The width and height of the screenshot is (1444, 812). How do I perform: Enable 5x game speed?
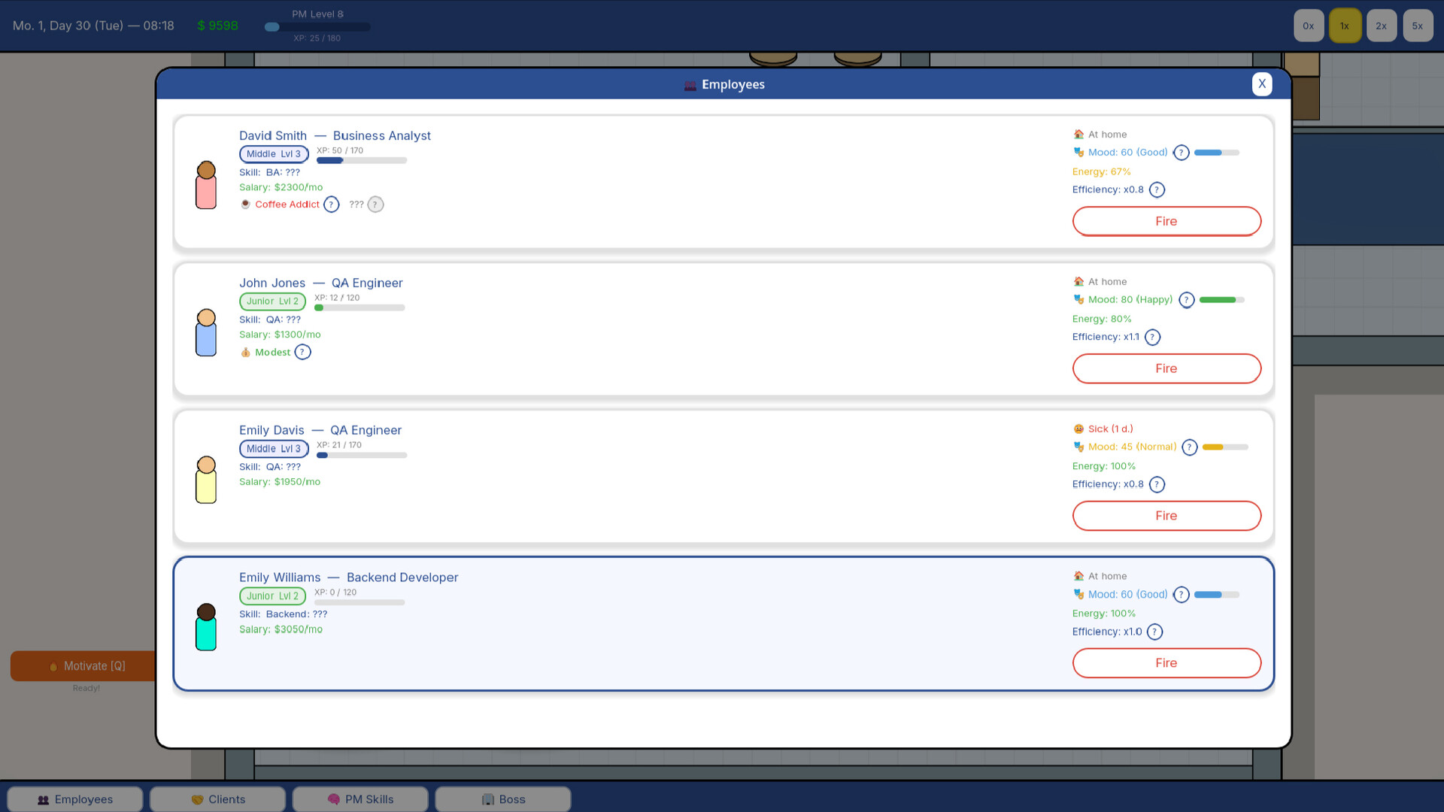point(1418,25)
